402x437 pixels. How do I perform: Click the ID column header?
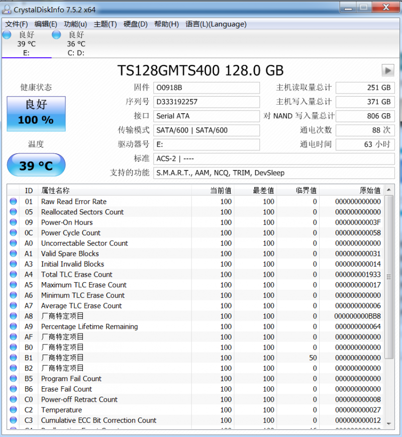29,191
